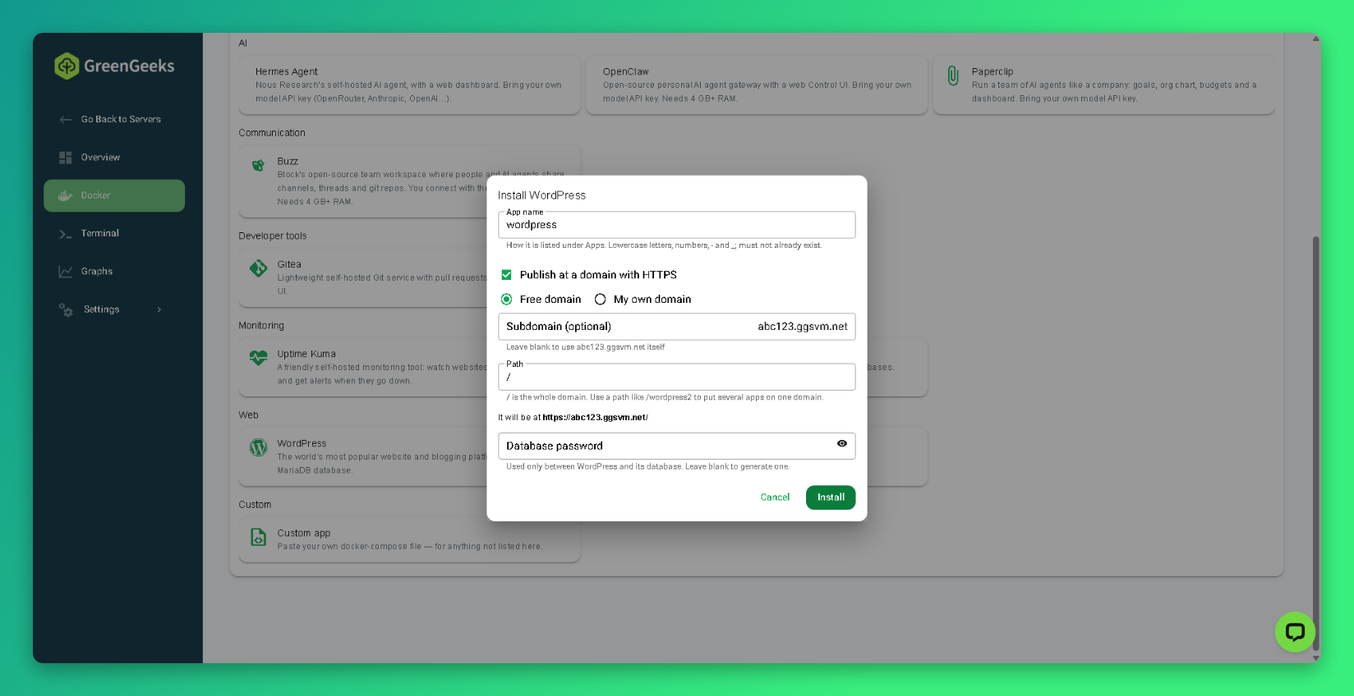This screenshot has width=1354, height=696.
Task: Select the Custom app card
Action: point(409,539)
